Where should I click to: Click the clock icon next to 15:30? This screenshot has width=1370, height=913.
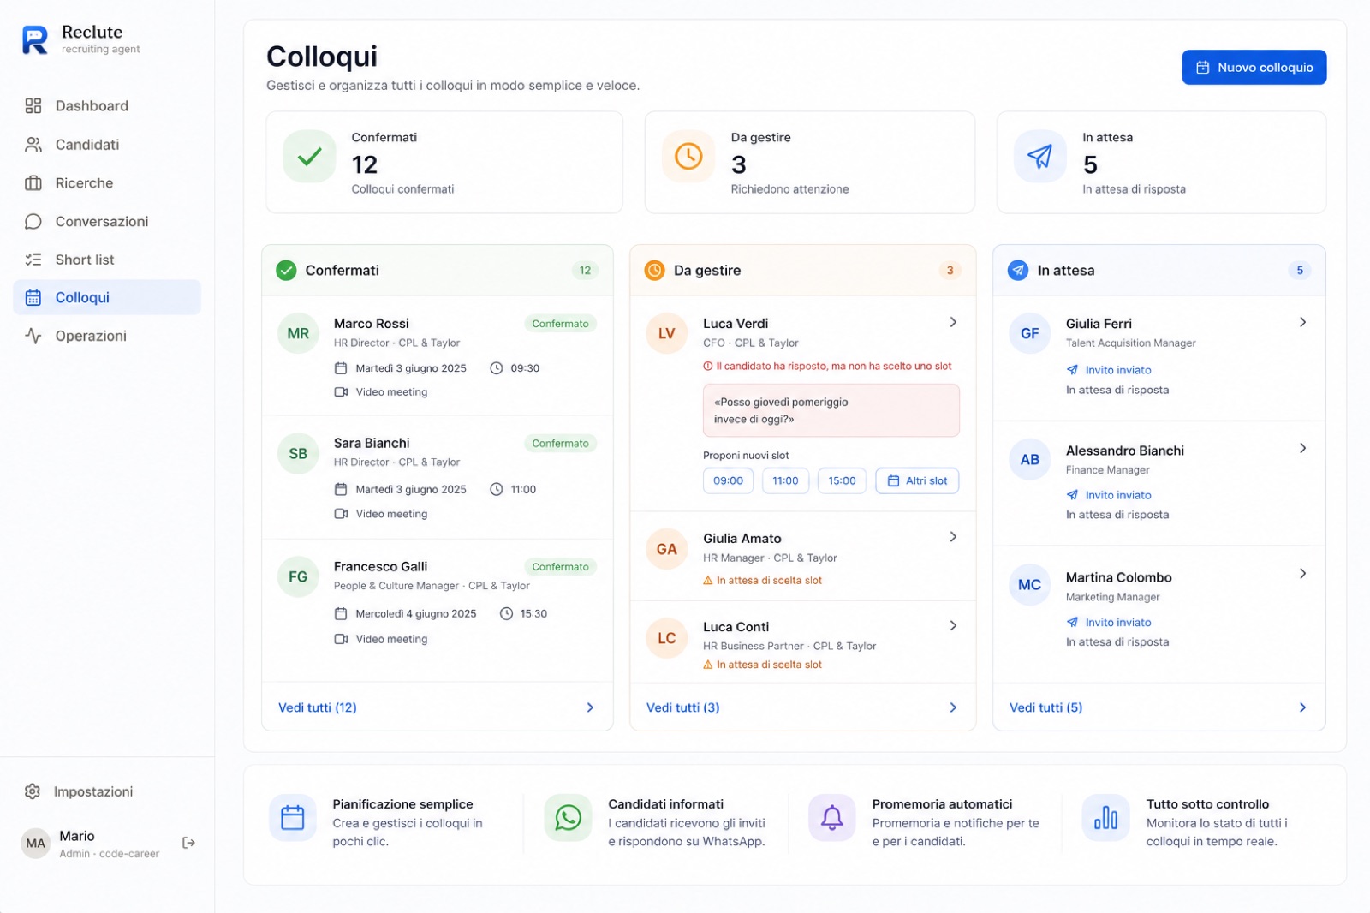point(506,614)
